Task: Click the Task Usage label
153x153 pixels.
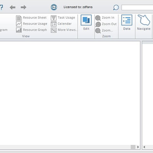Action: click(66, 18)
